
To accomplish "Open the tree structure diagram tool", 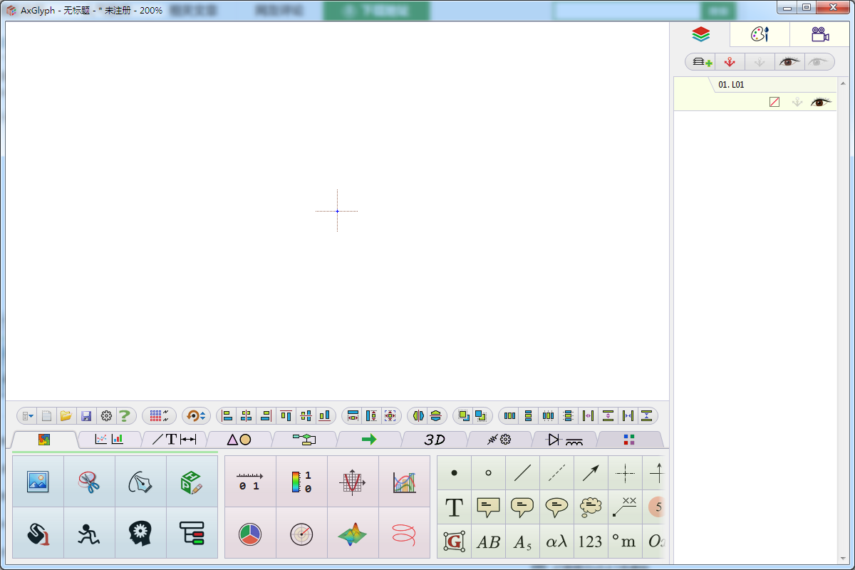I will 192,533.
